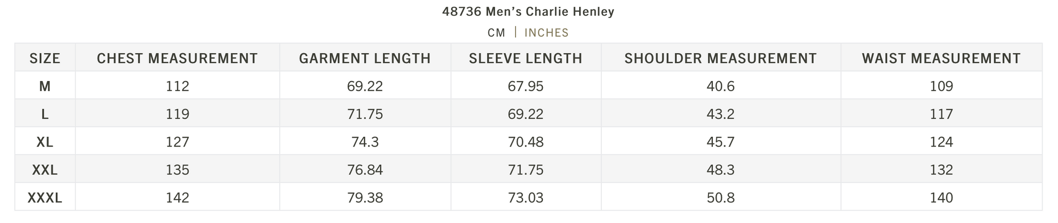Select the M size row label
1058x223 pixels.
(45, 86)
